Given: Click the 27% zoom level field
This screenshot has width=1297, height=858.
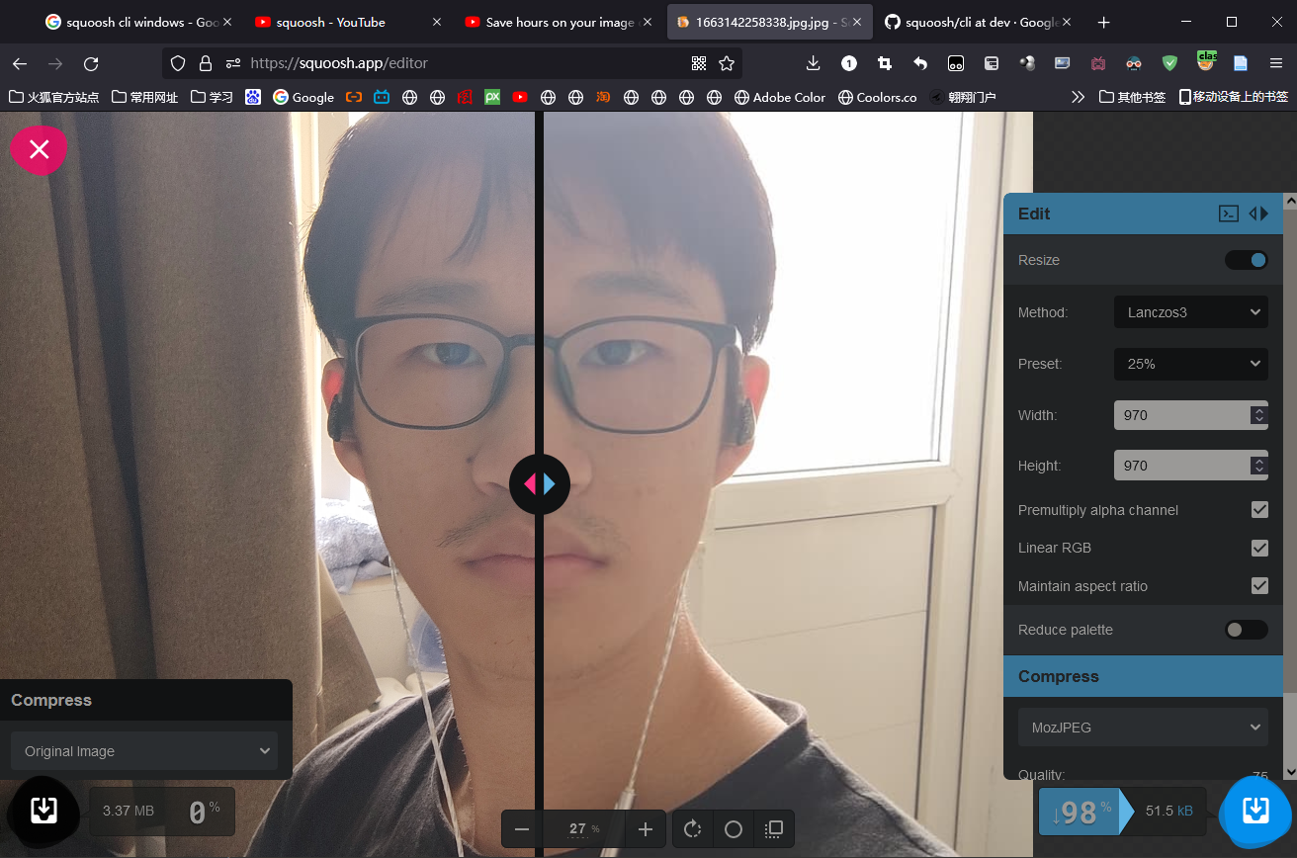Looking at the screenshot, I should [584, 829].
